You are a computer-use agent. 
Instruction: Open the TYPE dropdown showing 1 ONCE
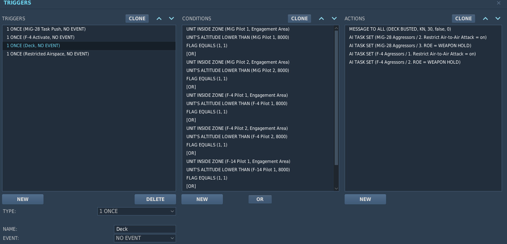pyautogui.click(x=137, y=211)
